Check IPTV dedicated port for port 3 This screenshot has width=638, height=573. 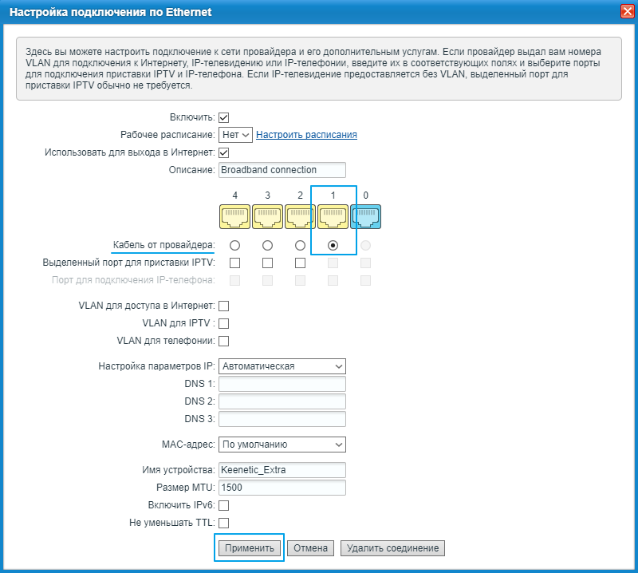pyautogui.click(x=267, y=263)
